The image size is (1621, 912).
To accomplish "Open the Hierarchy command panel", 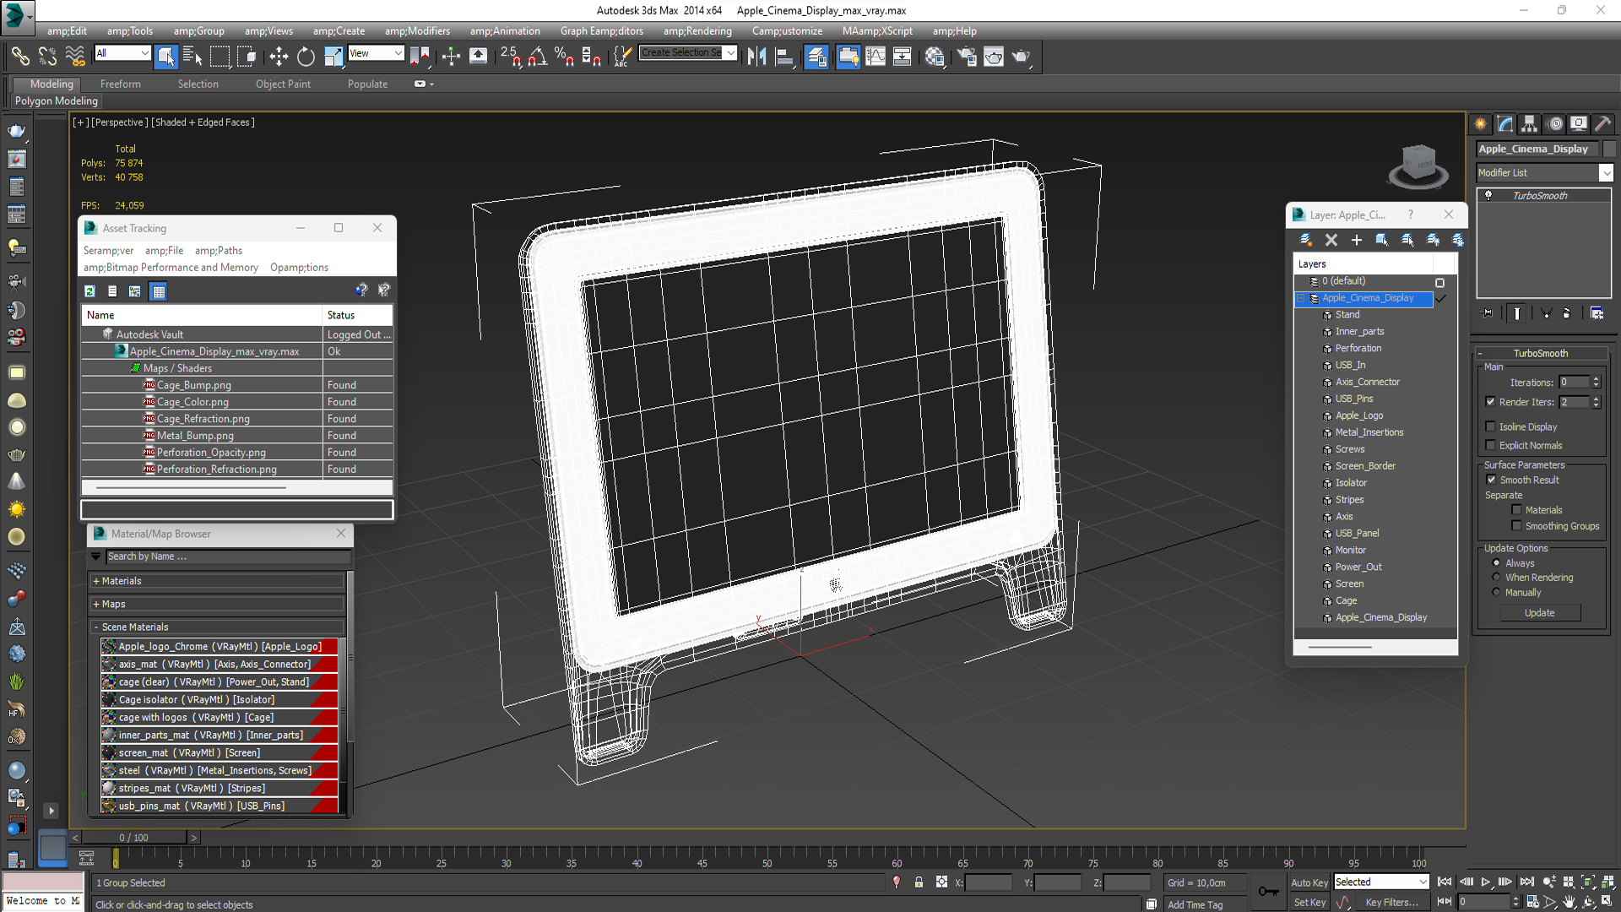I will tap(1530, 124).
